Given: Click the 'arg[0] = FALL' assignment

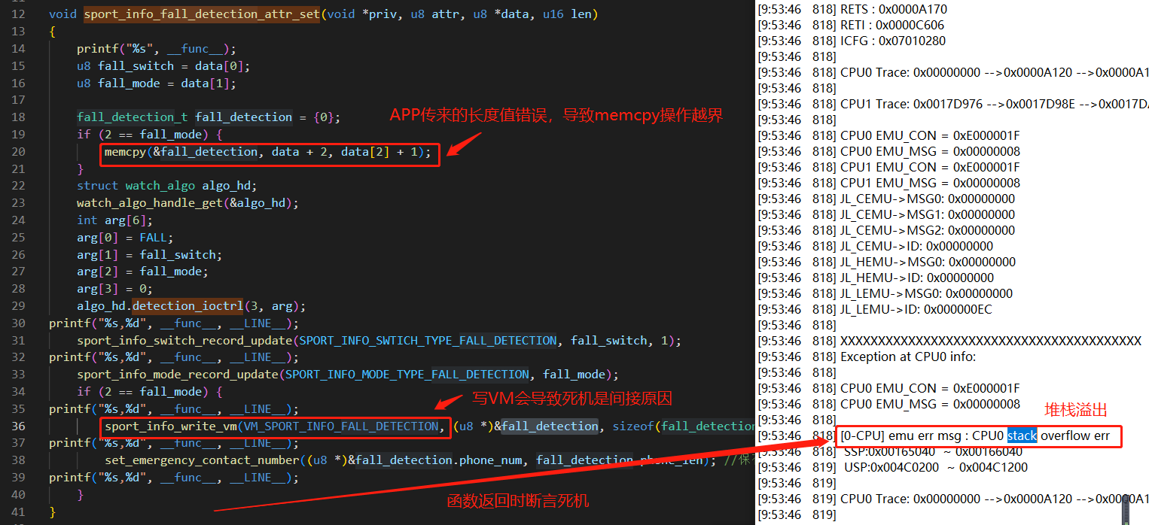Looking at the screenshot, I should 125,238.
